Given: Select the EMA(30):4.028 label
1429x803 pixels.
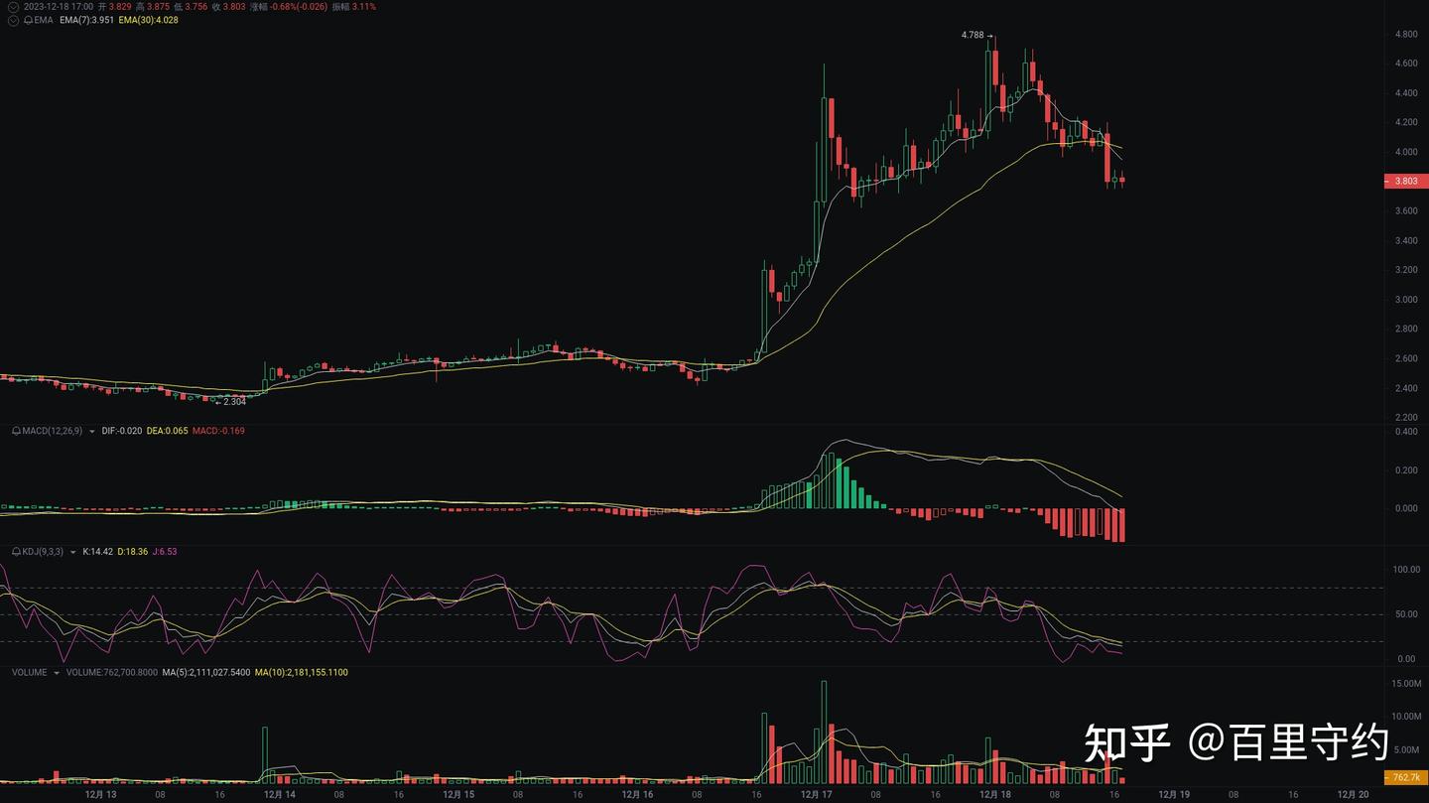Looking at the screenshot, I should click(x=148, y=20).
